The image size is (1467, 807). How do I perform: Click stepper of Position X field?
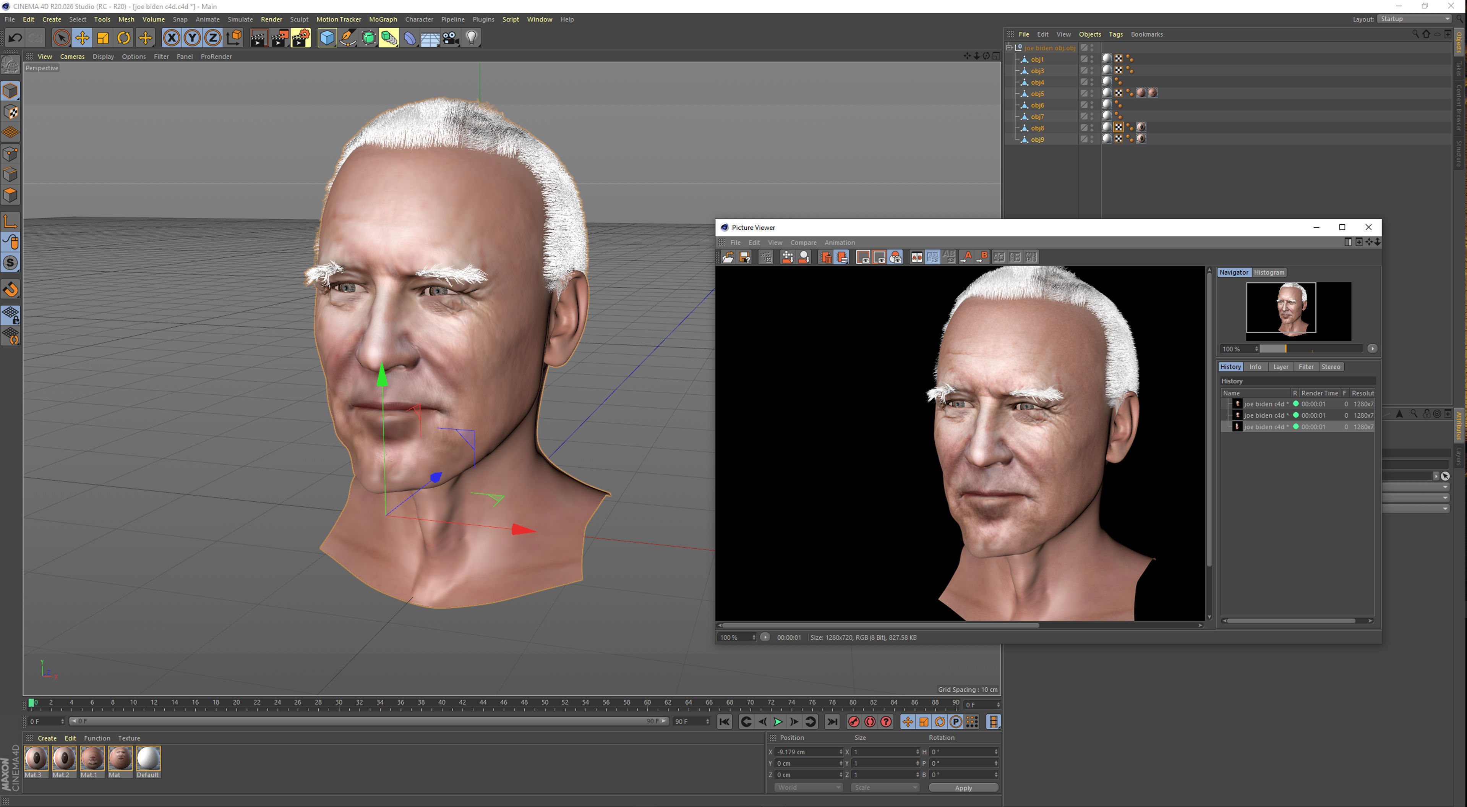(841, 752)
